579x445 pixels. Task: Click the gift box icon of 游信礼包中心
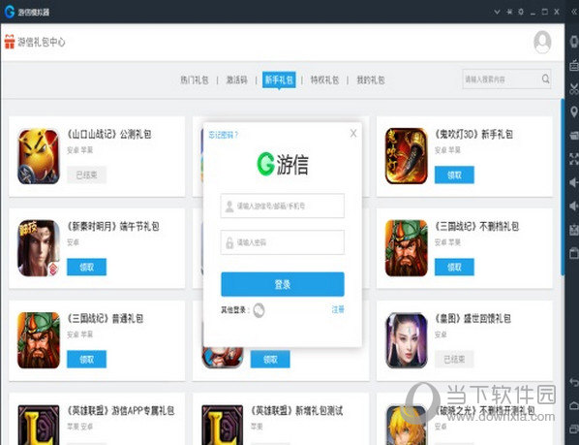point(10,42)
